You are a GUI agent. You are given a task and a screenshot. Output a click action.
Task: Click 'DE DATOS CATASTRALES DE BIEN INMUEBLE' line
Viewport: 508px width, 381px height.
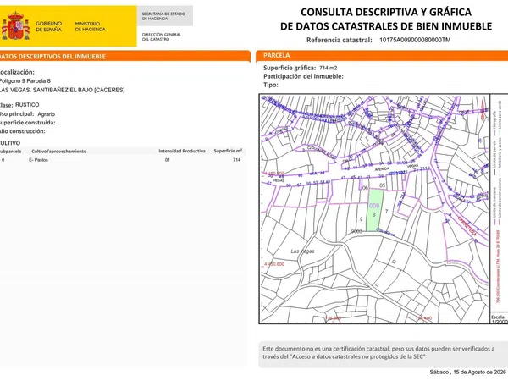click(x=386, y=26)
